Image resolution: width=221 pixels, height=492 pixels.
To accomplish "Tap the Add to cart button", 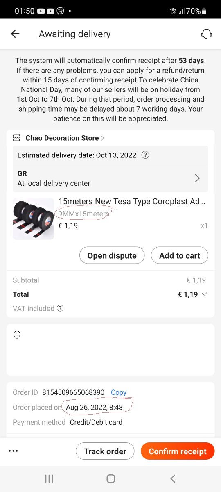I will click(180, 255).
